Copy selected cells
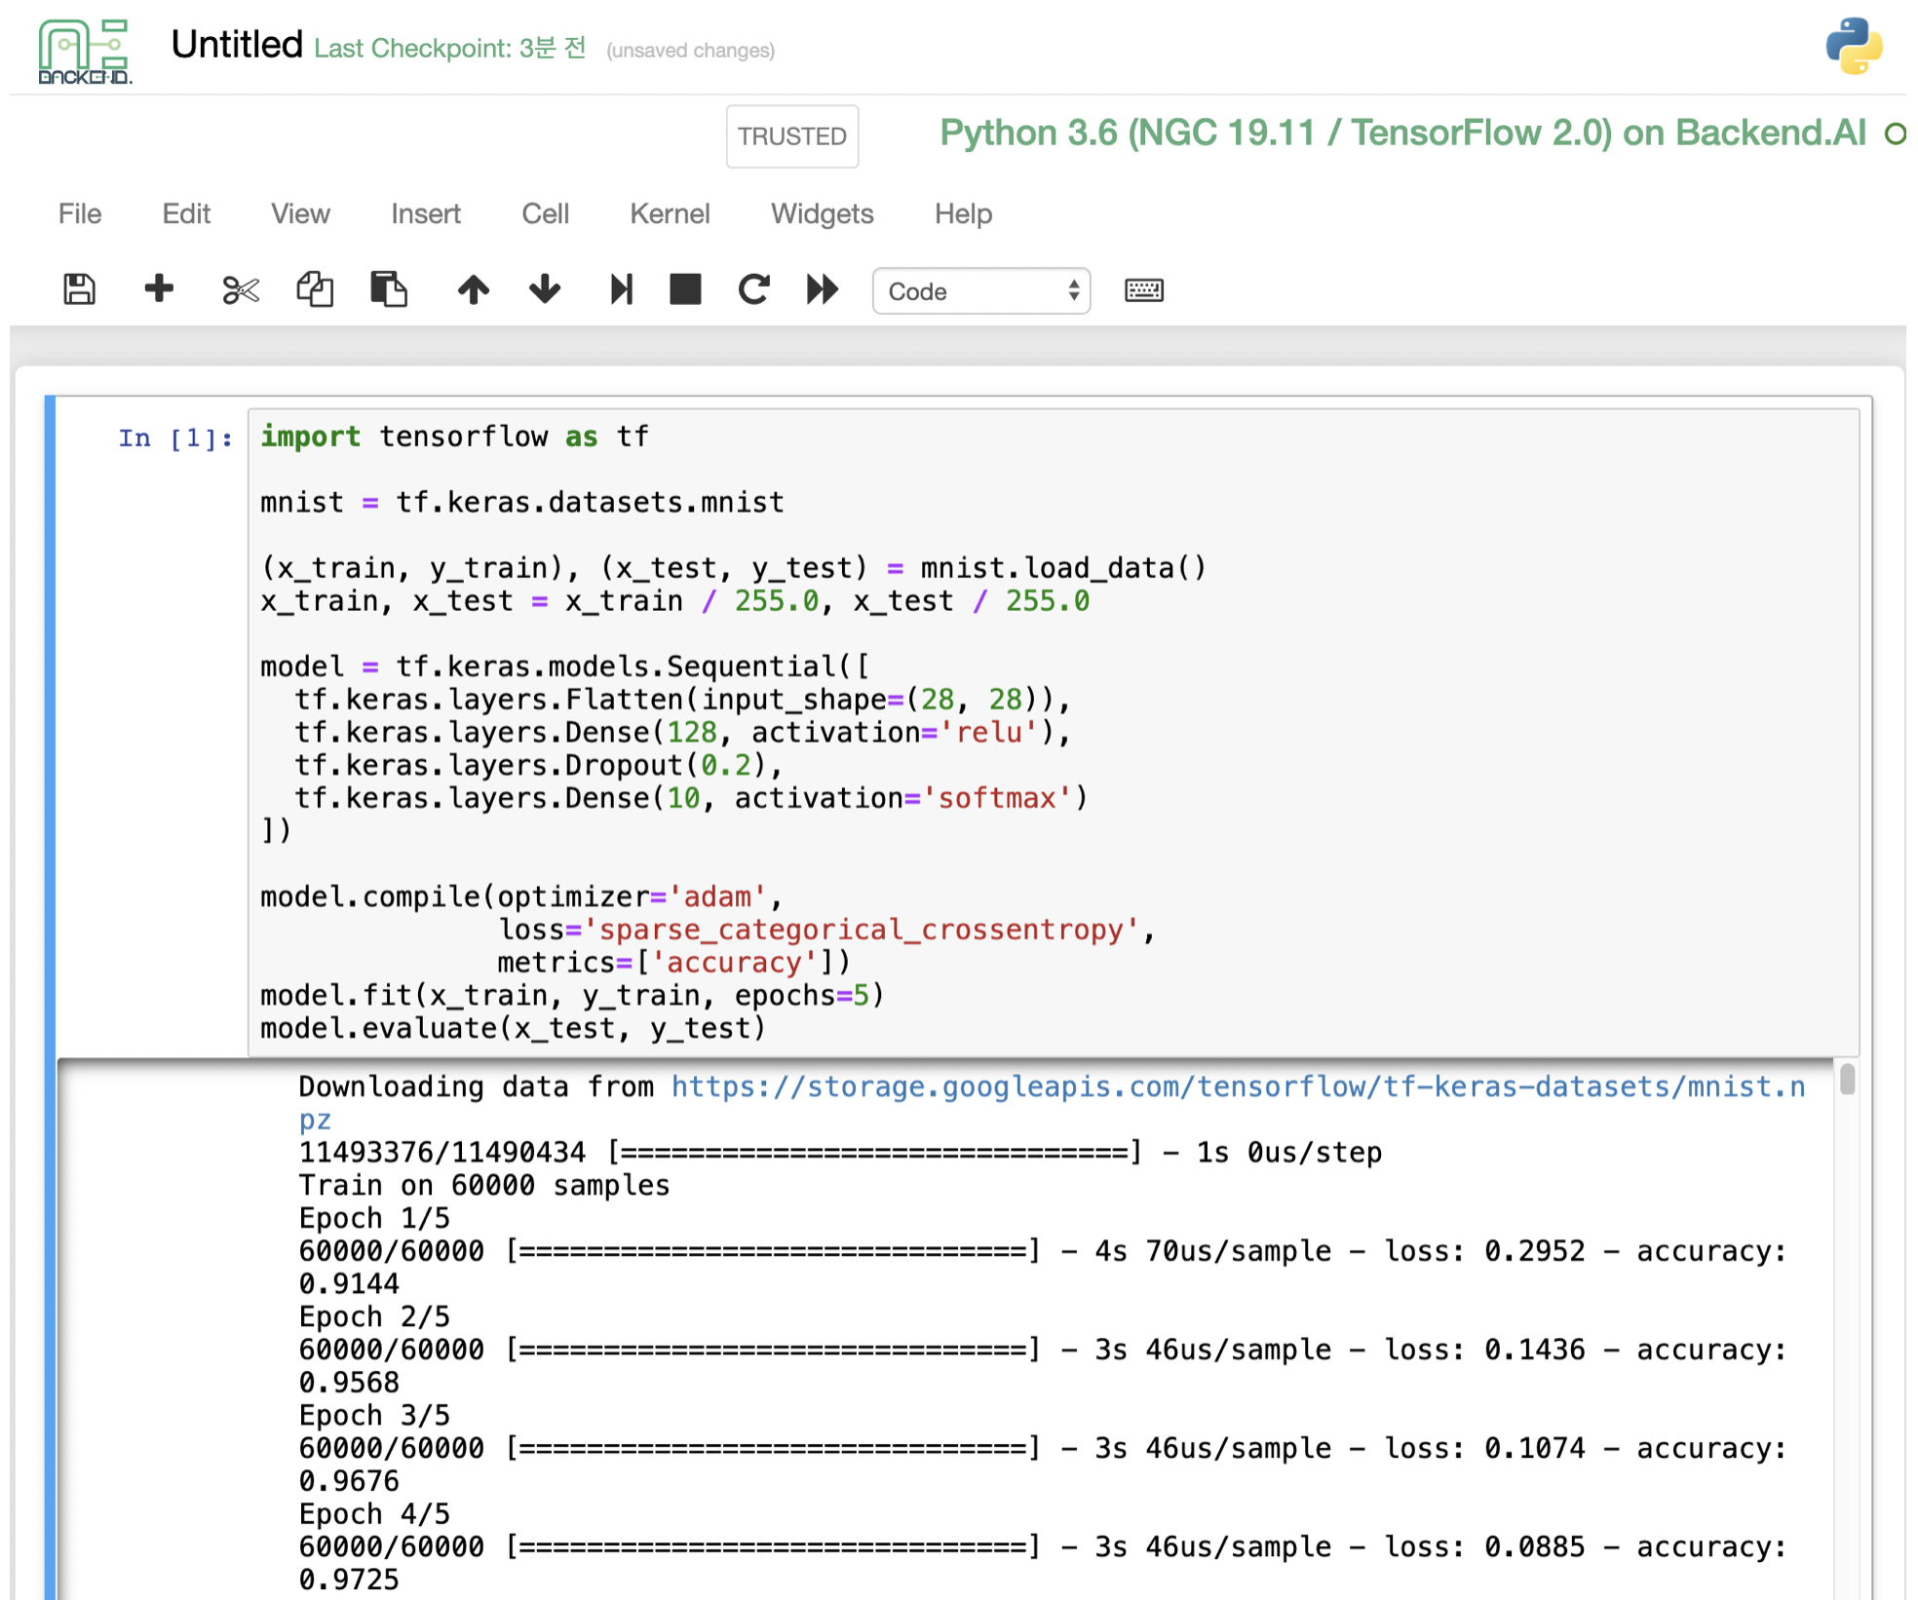The width and height of the screenshot is (1918, 1600). (x=315, y=289)
